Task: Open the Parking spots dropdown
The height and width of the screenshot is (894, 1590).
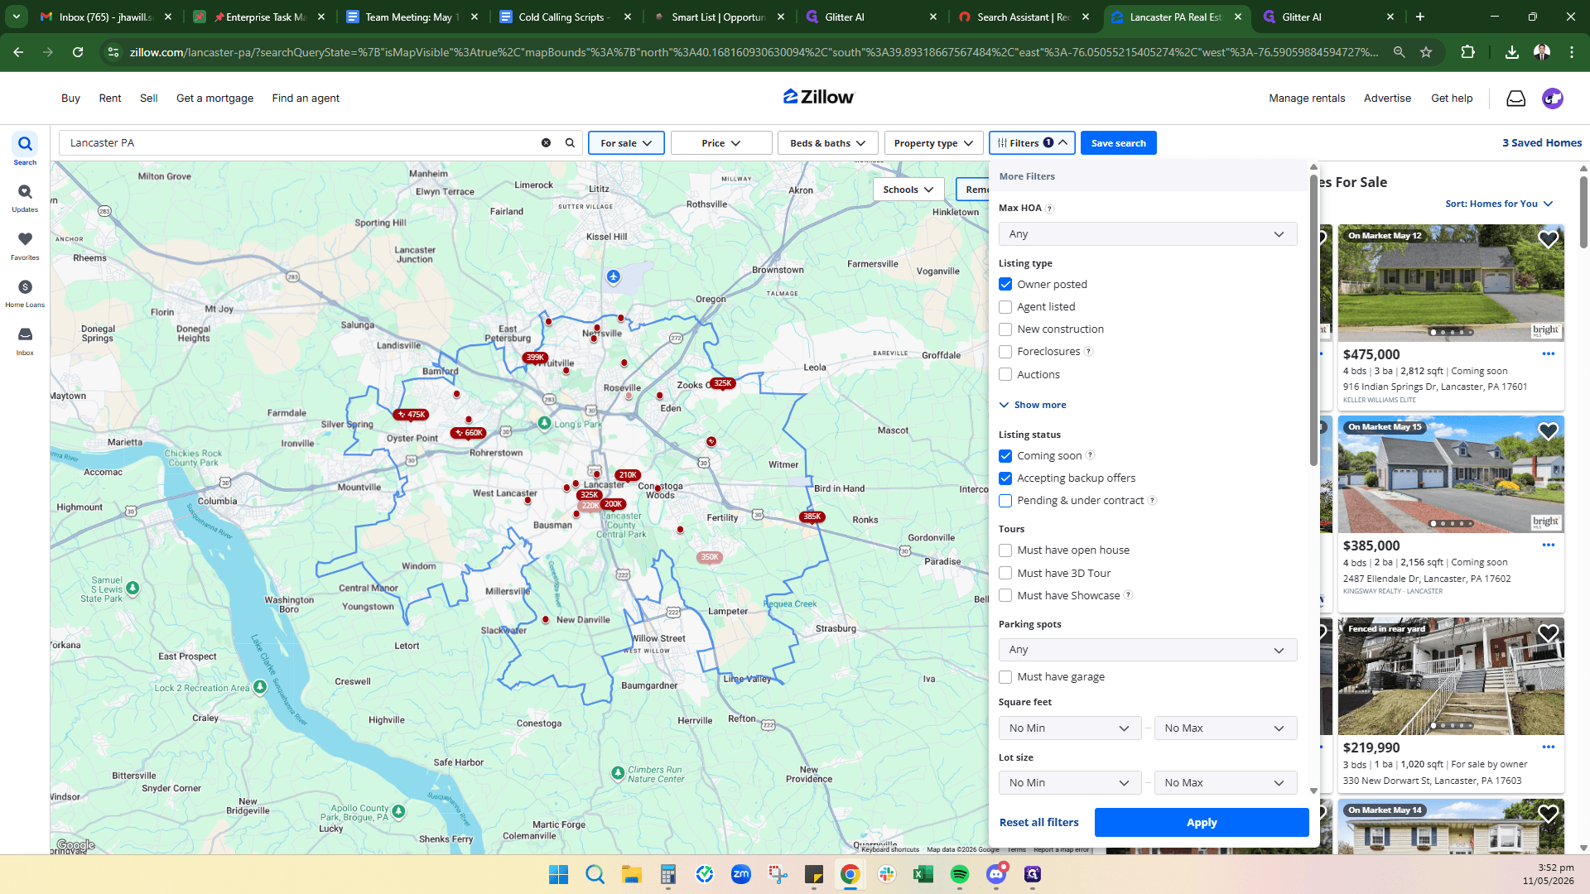Action: pos(1147,650)
